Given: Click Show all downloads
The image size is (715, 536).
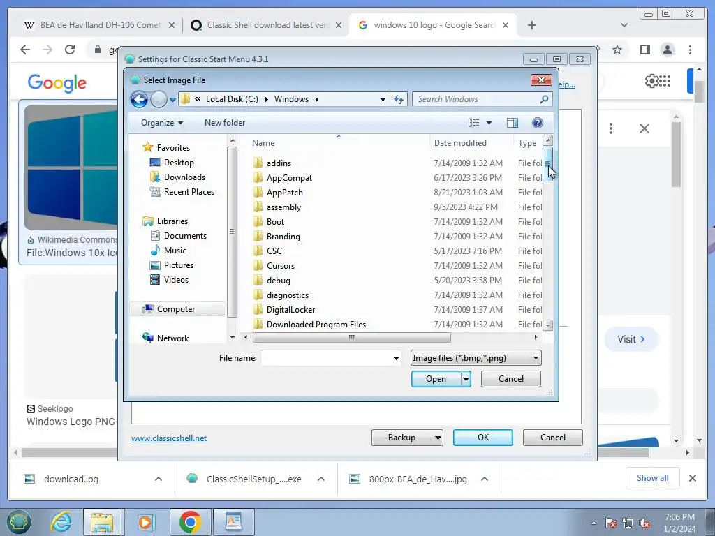Looking at the screenshot, I should [x=653, y=478].
